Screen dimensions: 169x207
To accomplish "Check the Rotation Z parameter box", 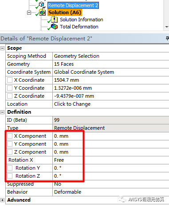I will [10, 176].
